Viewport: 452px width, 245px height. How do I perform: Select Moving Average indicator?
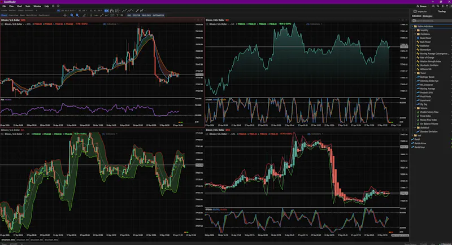coord(428,89)
